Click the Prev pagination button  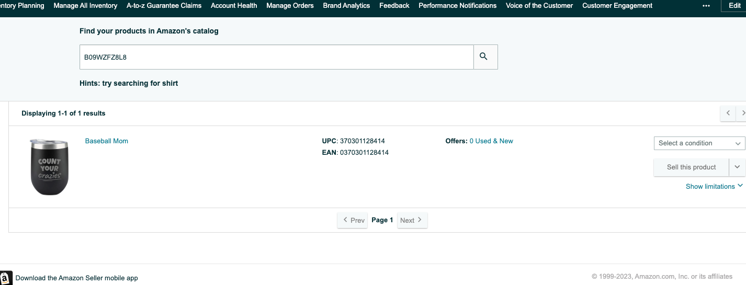pos(353,220)
